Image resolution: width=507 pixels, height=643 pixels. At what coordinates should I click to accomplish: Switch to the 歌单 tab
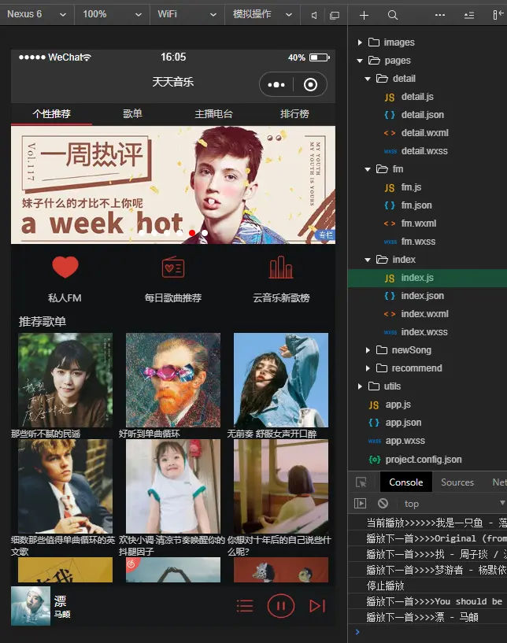[x=132, y=114]
